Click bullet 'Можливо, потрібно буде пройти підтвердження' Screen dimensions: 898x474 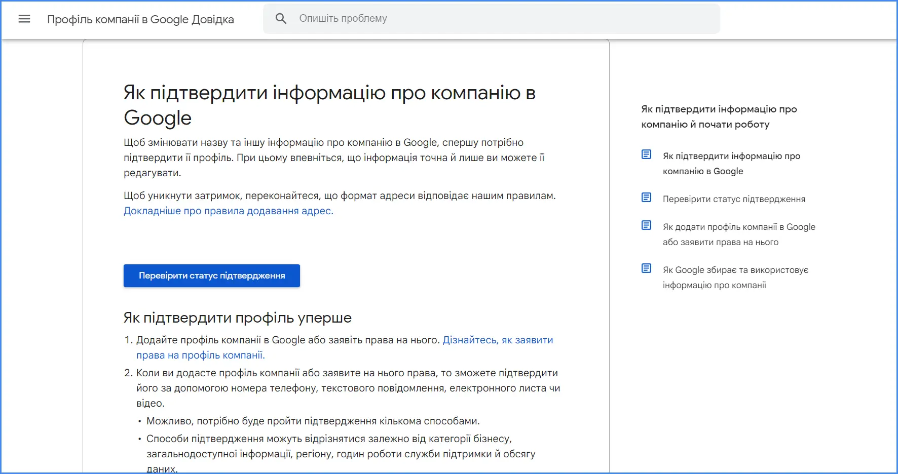tap(313, 421)
